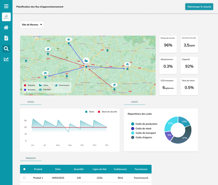Screen dimensions: 218x185
Task: Sort by the Date column header
Action: pyautogui.click(x=58, y=169)
